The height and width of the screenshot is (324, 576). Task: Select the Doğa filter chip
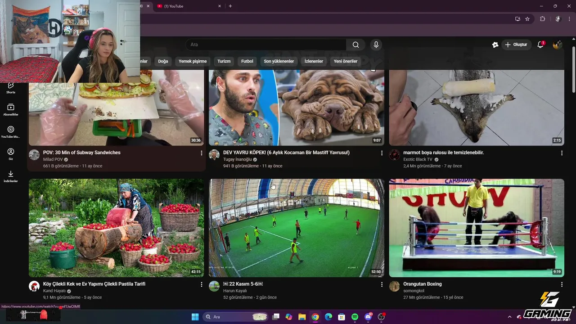tap(163, 61)
